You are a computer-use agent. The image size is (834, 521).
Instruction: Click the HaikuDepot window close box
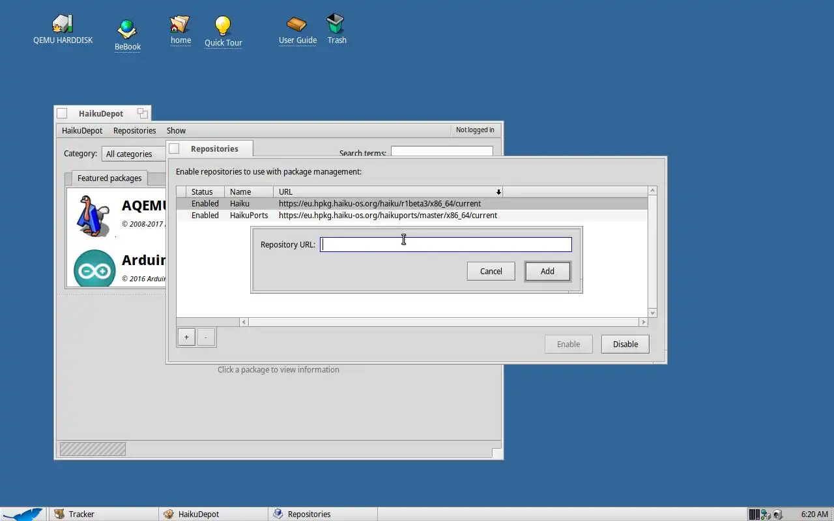click(x=62, y=113)
